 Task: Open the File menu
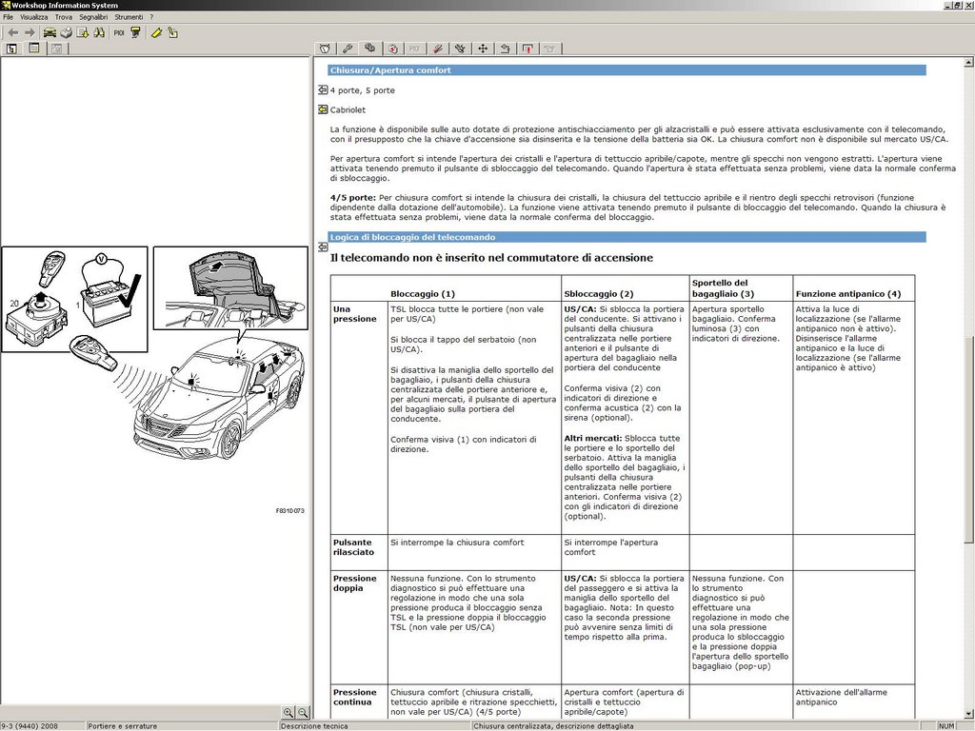pyautogui.click(x=8, y=17)
